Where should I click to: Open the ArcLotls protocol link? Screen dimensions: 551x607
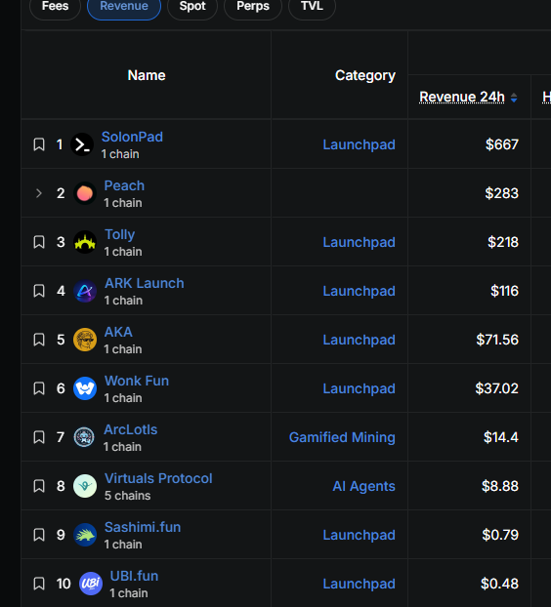(131, 429)
